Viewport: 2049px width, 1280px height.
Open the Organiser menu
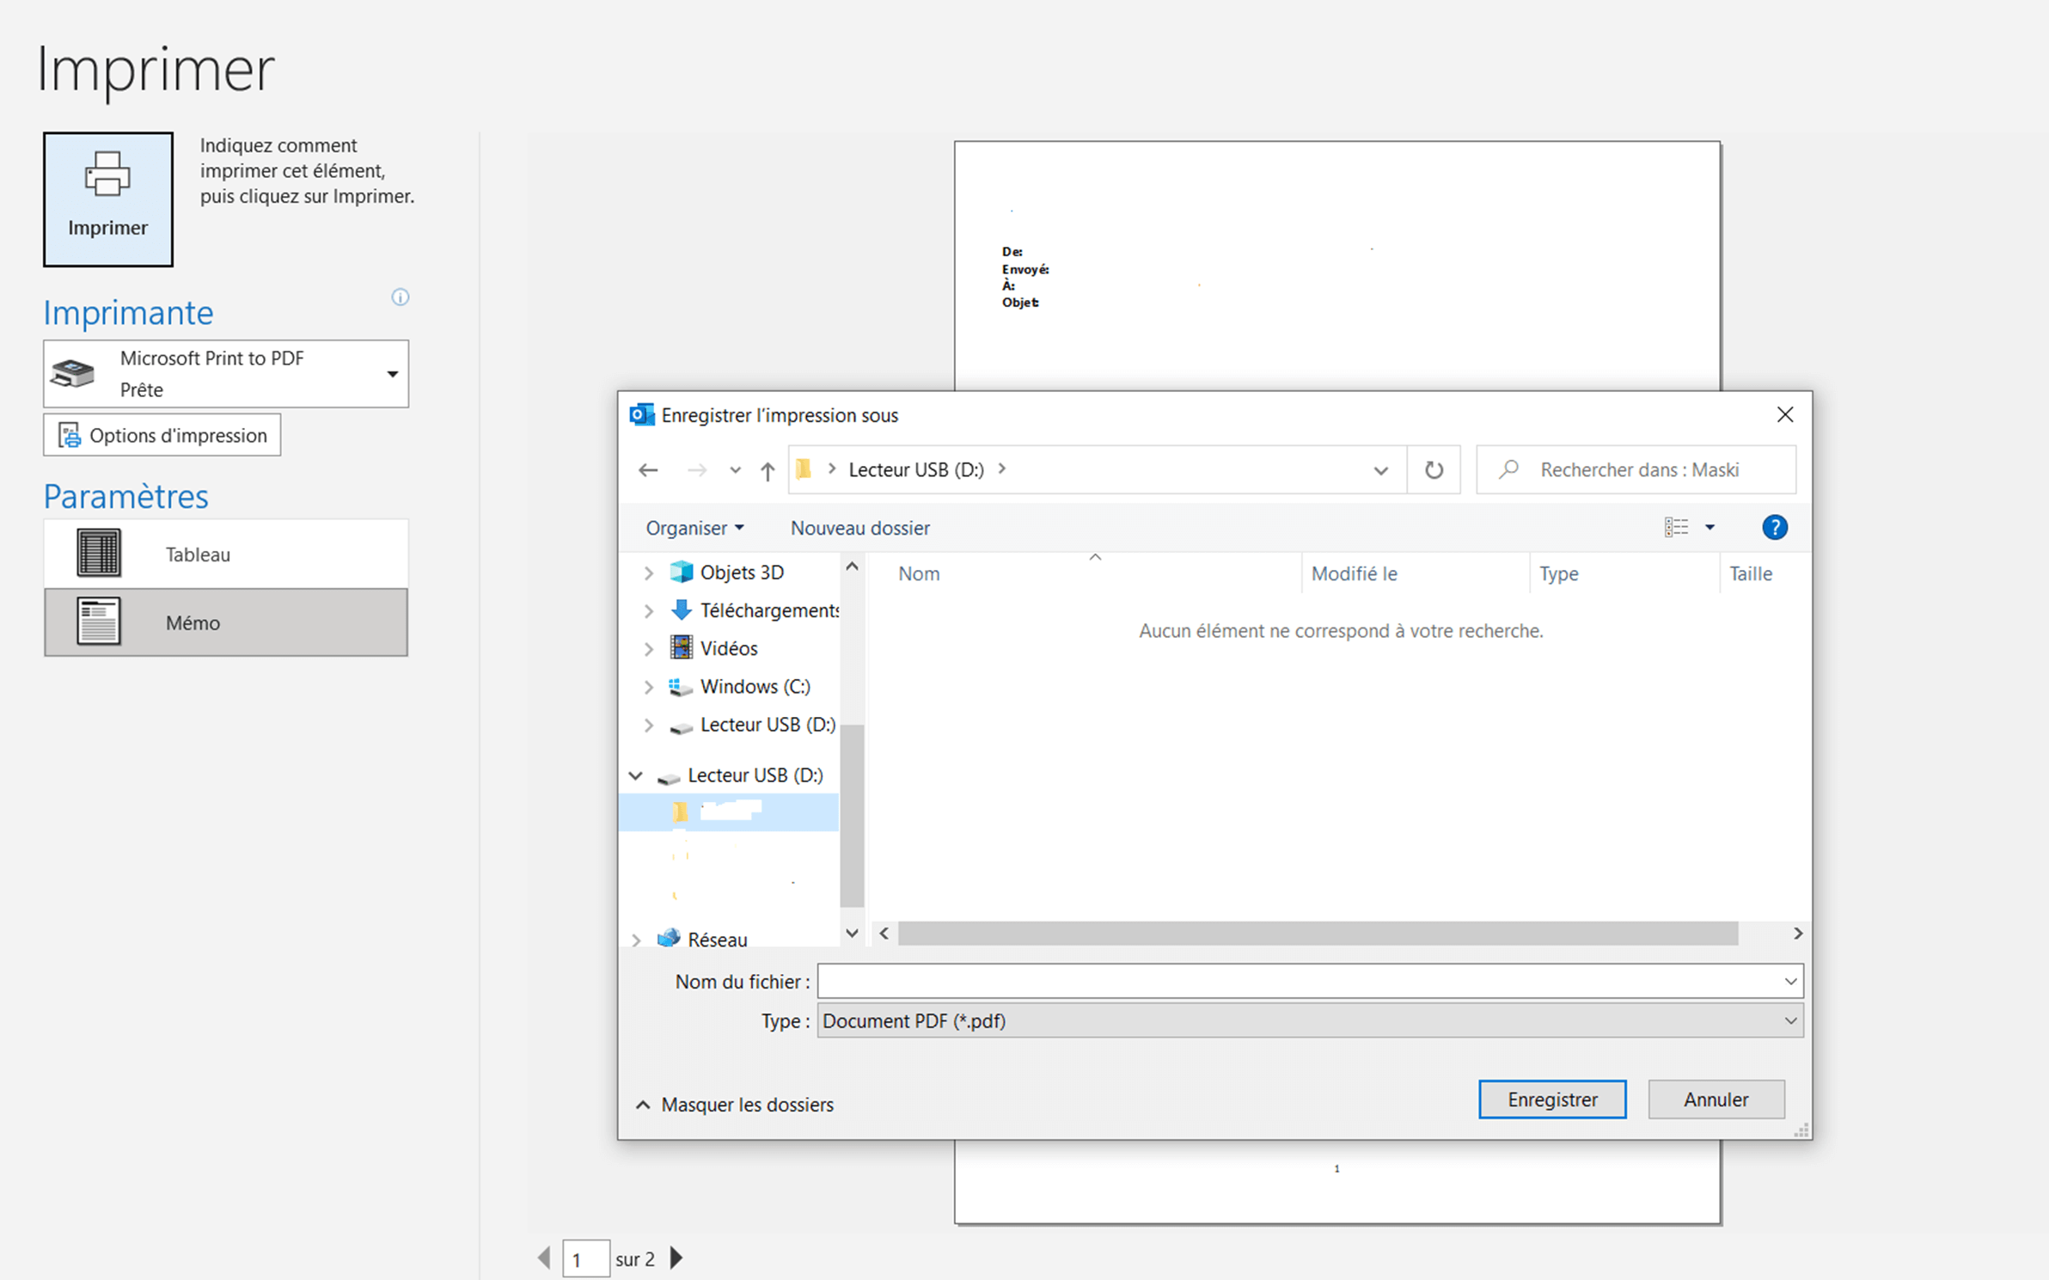[694, 527]
